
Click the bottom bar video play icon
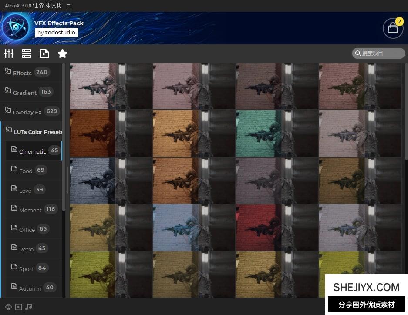click(18, 307)
